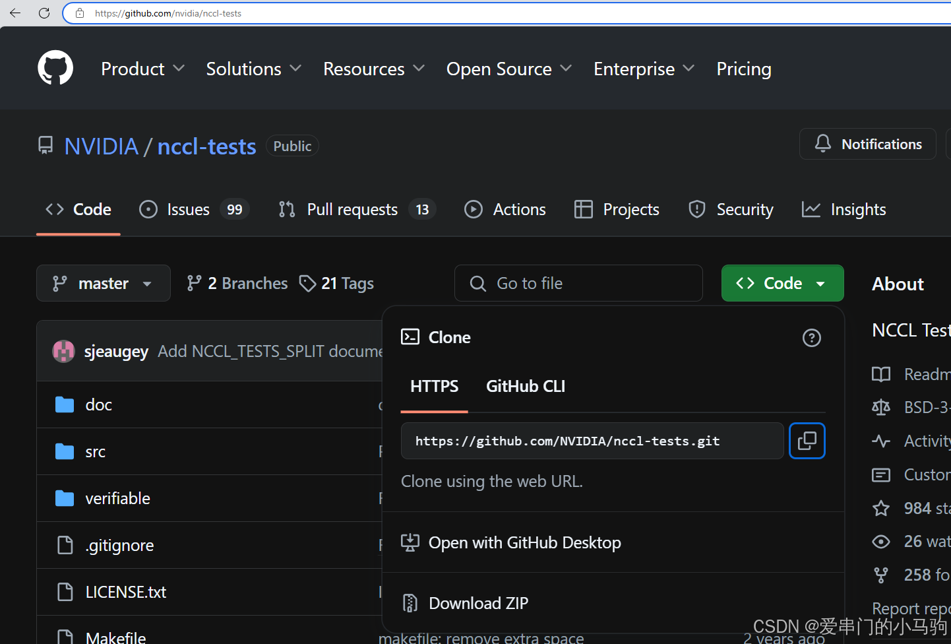951x644 pixels.
Task: Click the GitHub Octocat logo
Action: tap(55, 68)
